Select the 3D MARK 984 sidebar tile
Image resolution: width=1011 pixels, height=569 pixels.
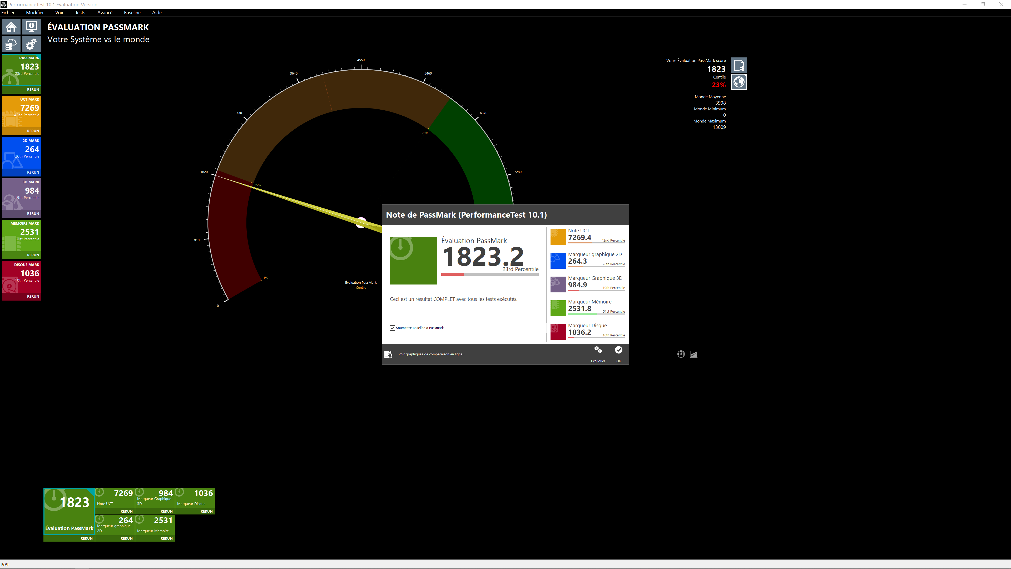click(22, 194)
